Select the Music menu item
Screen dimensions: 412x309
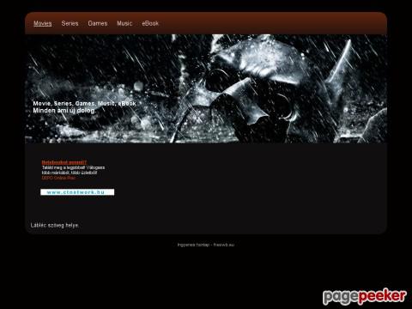pos(124,23)
